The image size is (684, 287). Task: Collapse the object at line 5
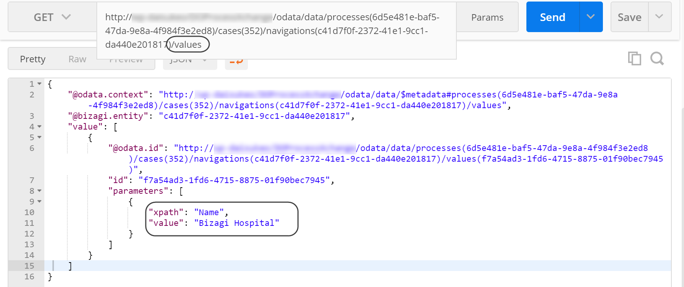coord(39,137)
